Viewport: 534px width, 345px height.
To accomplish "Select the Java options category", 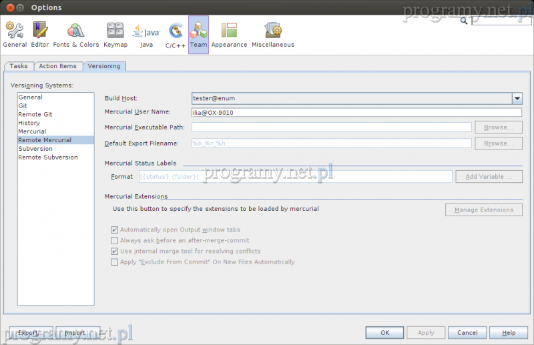I will 146,35.
